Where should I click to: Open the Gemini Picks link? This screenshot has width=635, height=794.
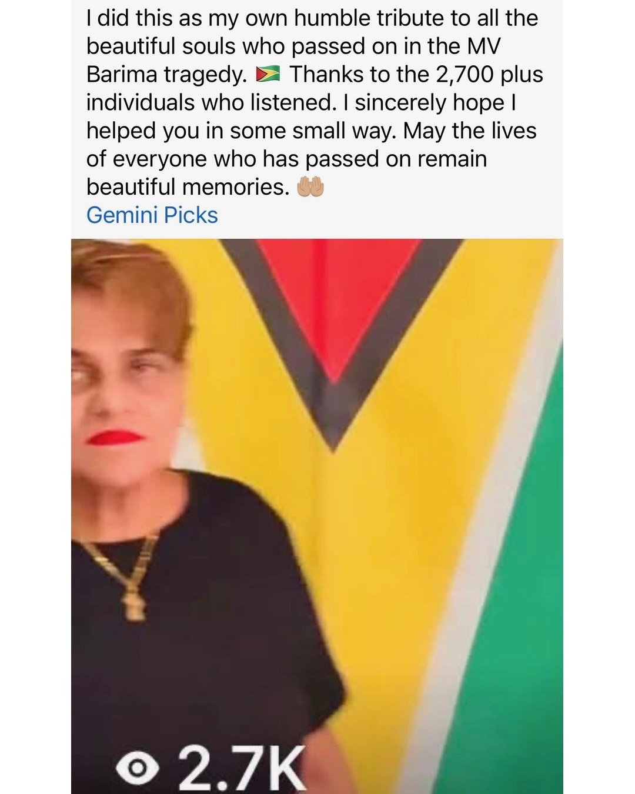pos(152,215)
